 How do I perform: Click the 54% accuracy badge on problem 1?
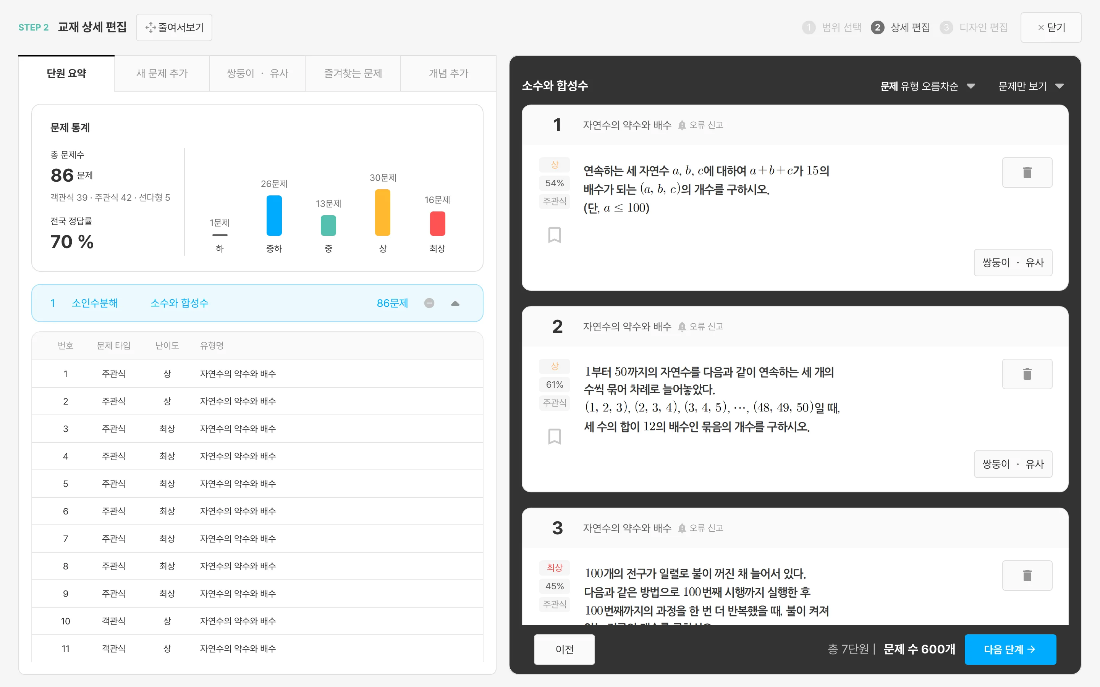[554, 183]
